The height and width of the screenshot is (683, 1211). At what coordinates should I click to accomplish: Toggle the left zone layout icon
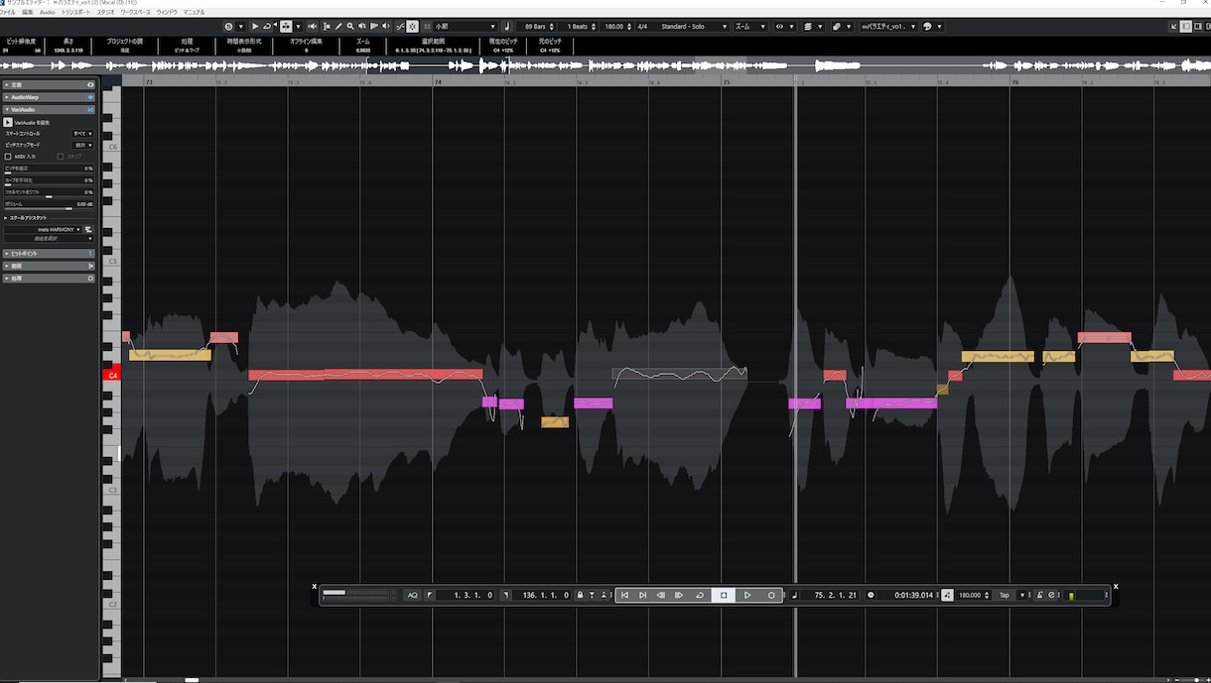(1186, 26)
